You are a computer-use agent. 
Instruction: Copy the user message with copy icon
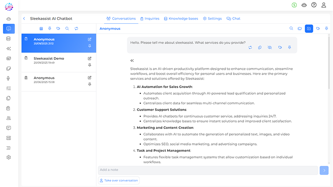(x=260, y=48)
